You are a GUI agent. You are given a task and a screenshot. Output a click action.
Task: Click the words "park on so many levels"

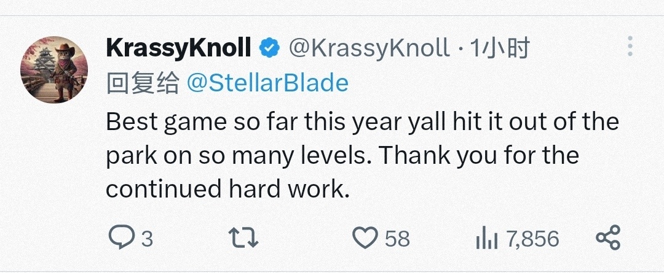239,155
